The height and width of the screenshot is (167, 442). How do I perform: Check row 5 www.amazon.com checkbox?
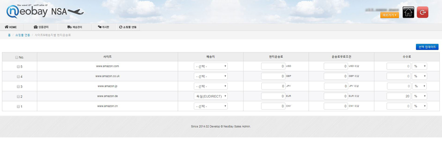18,66
